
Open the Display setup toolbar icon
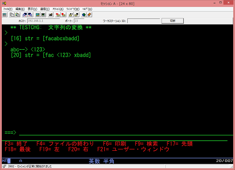coord(38,15)
